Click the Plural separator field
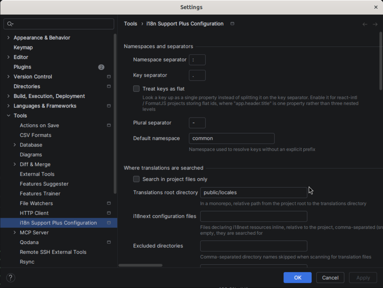Image resolution: width=383 pixels, height=288 pixels. tap(197, 123)
